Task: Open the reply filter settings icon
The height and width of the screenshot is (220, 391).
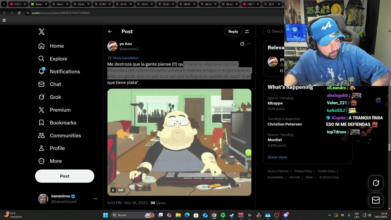Action: tap(247, 31)
